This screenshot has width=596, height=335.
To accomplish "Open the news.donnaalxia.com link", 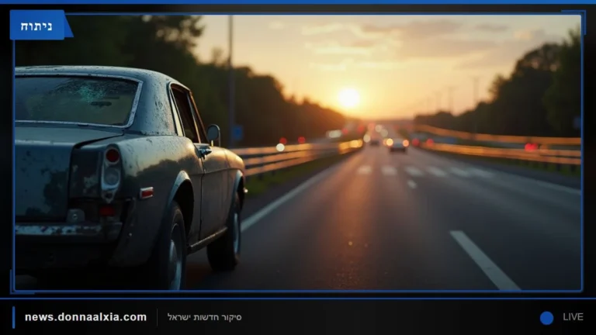I will coord(85,317).
